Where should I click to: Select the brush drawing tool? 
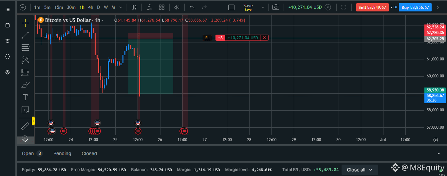tap(25, 85)
